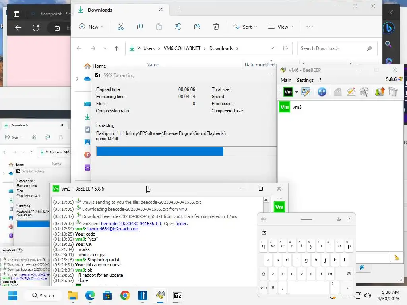Image resolution: width=407 pixels, height=305 pixels.
Task: Open Microsoft Edge from the taskbar
Action: click(90, 295)
